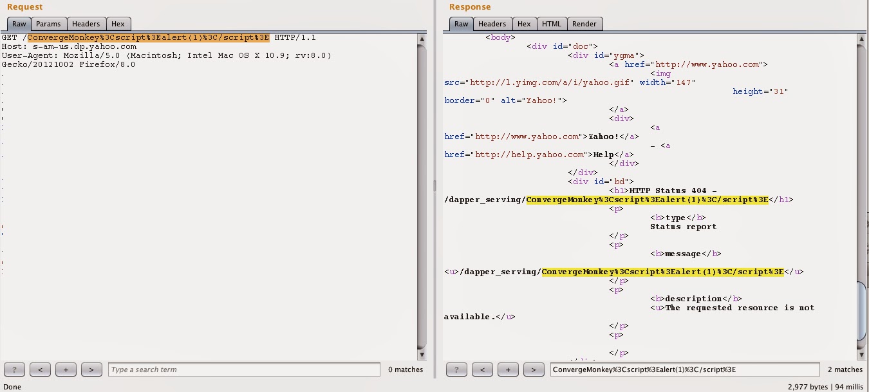This screenshot has height=392, width=869.
Task: Open the Request Headers tab
Action: pos(86,24)
